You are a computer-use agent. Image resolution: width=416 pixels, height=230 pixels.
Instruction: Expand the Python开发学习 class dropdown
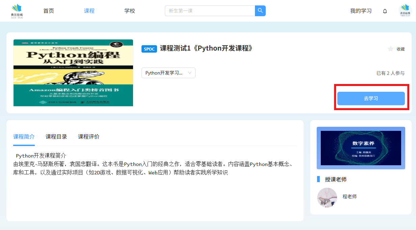168,73
